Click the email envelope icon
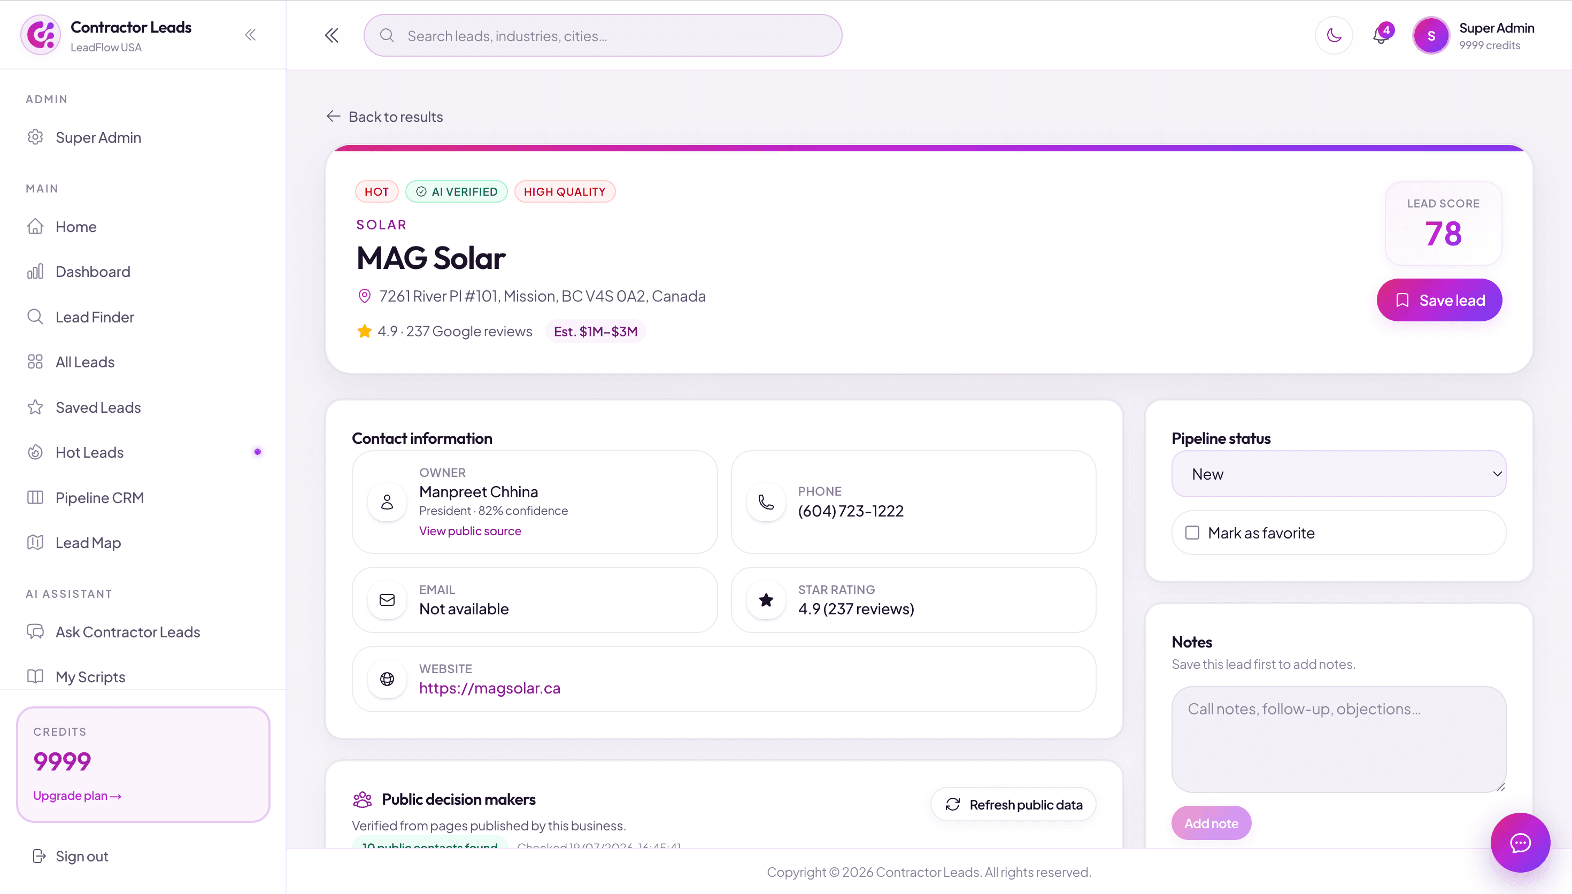The image size is (1572, 894). (x=387, y=600)
